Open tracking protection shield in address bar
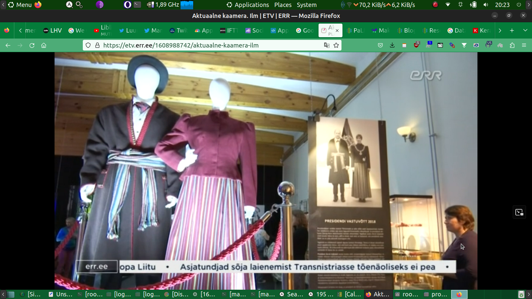Screen dimensions: 532x299 (88, 45)
